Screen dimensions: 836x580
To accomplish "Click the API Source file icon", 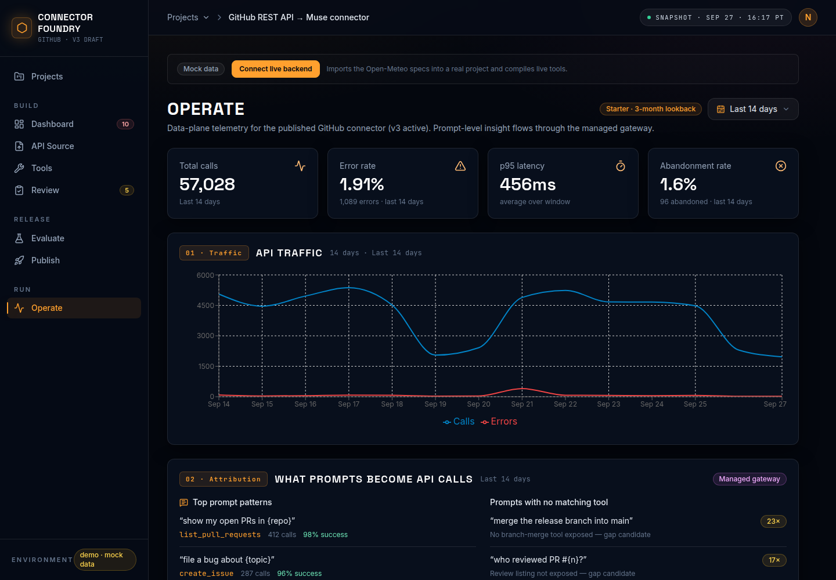I will (x=19, y=146).
